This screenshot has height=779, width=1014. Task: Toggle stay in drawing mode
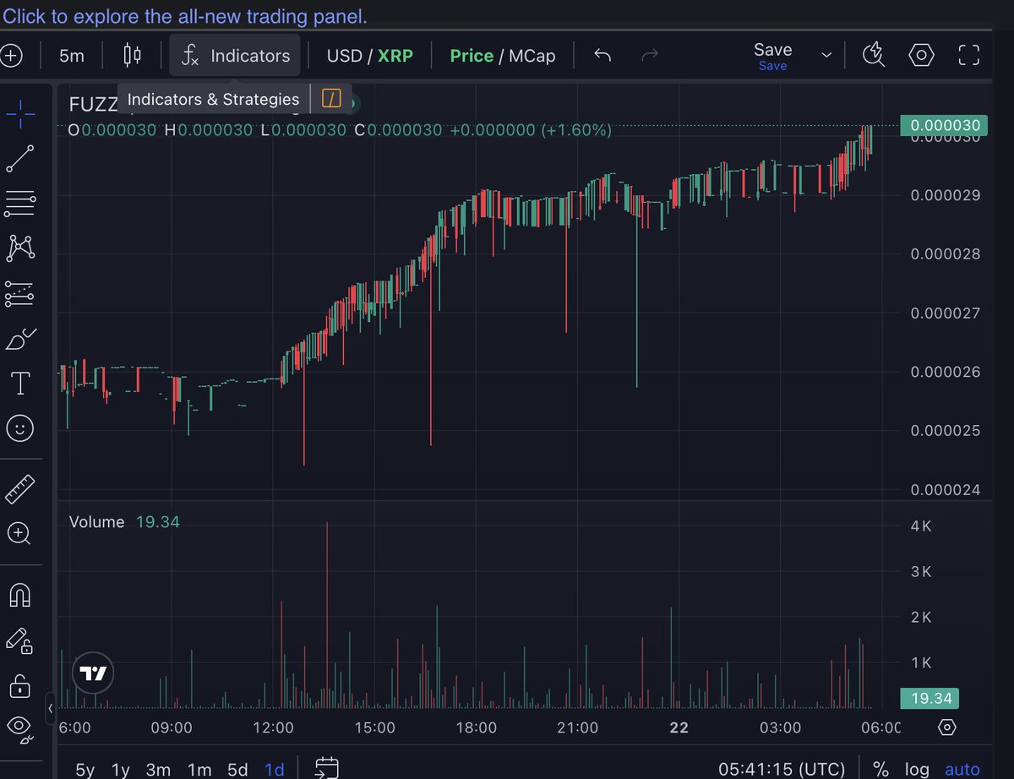(x=19, y=641)
